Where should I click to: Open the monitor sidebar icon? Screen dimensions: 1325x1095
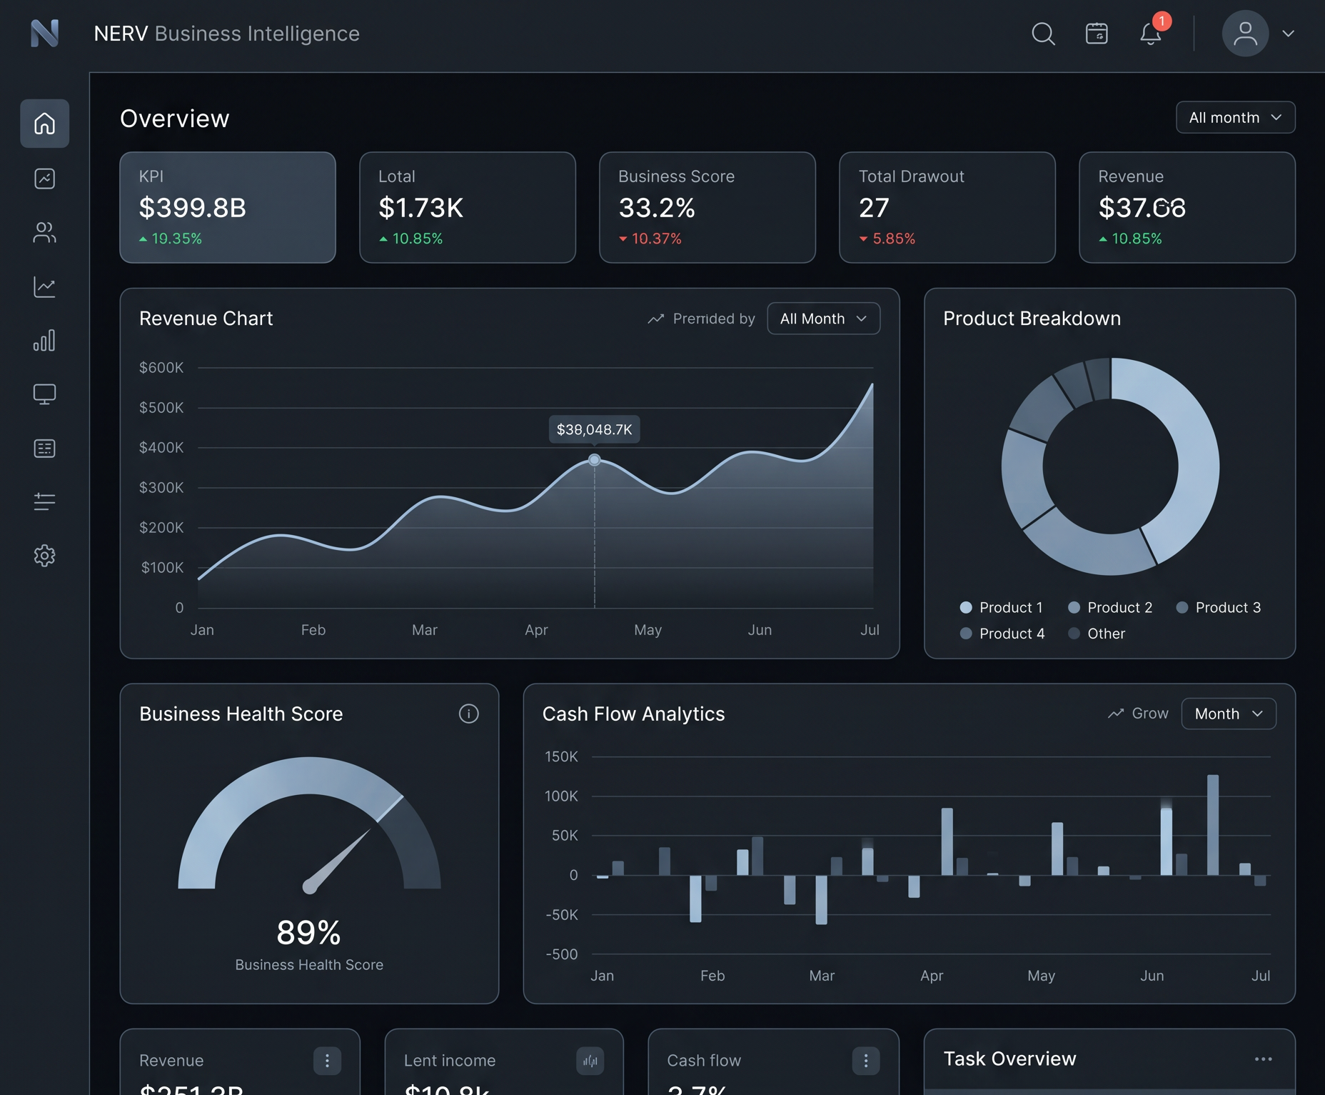(x=44, y=394)
